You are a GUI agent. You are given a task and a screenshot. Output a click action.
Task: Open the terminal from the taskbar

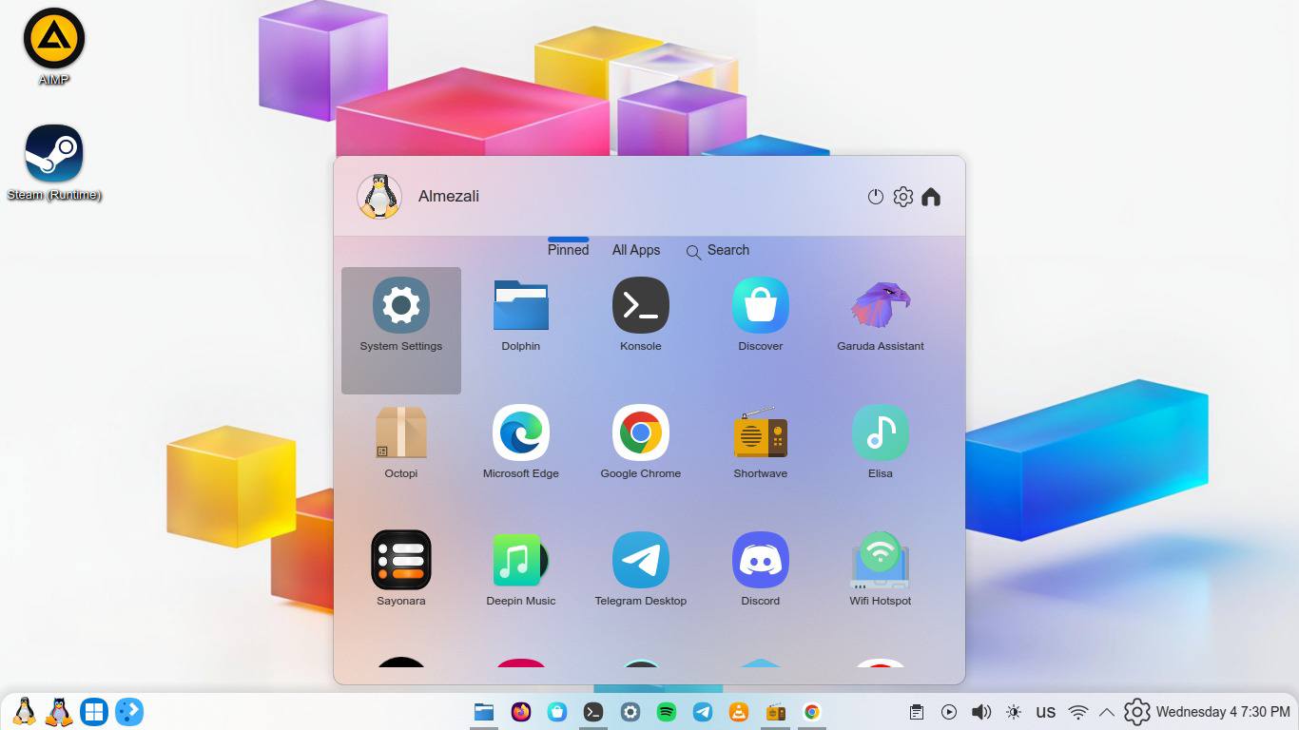(x=593, y=712)
